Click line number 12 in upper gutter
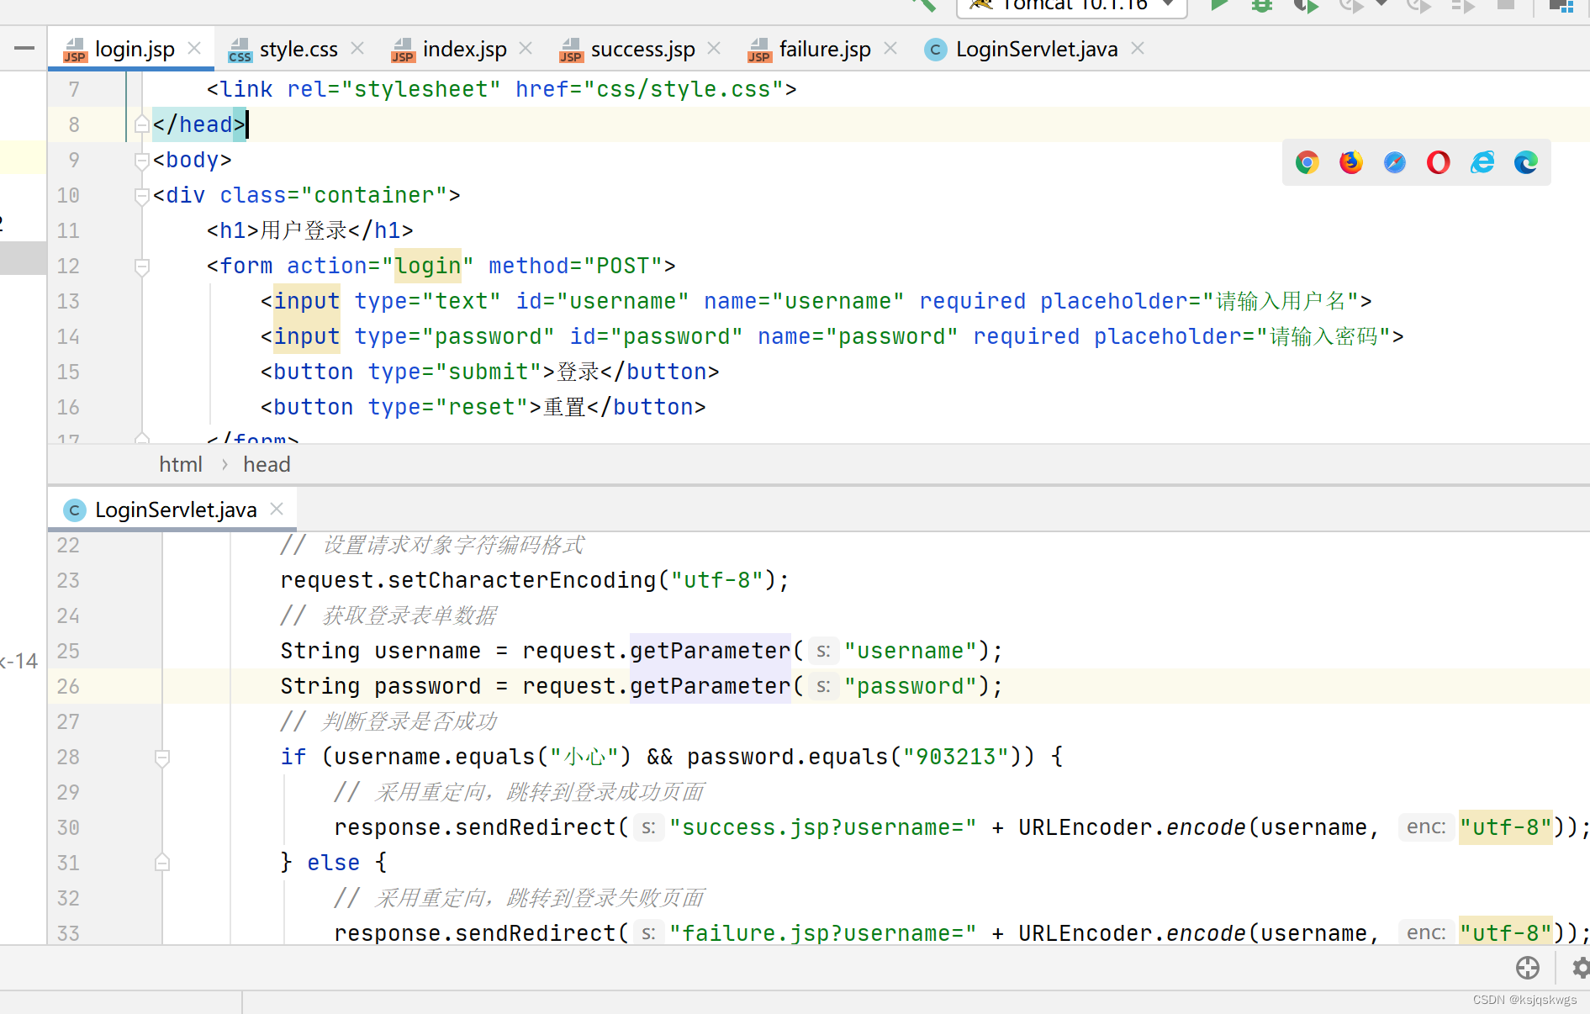Image resolution: width=1590 pixels, height=1014 pixels. click(68, 266)
